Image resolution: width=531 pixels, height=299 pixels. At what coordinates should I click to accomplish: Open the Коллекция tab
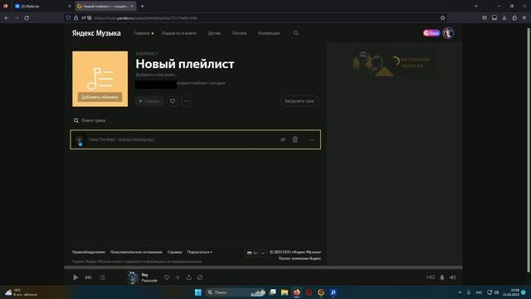click(269, 33)
